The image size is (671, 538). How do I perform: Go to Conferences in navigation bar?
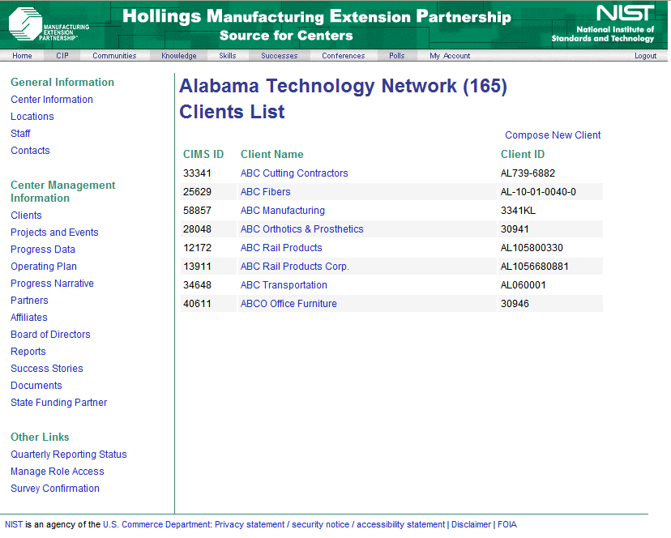tap(344, 56)
